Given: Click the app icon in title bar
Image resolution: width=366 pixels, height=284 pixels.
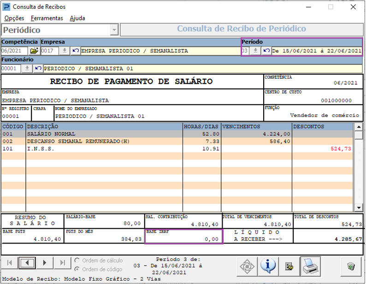Looking at the screenshot, I should point(6,7).
